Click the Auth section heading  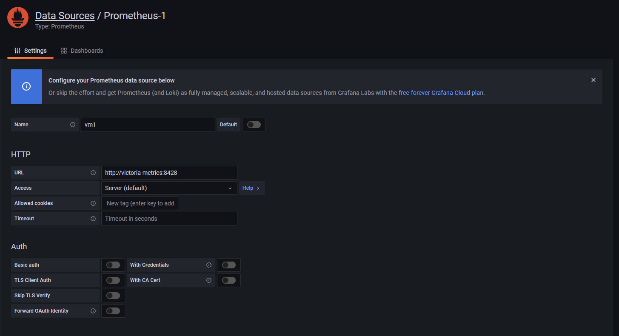point(19,247)
